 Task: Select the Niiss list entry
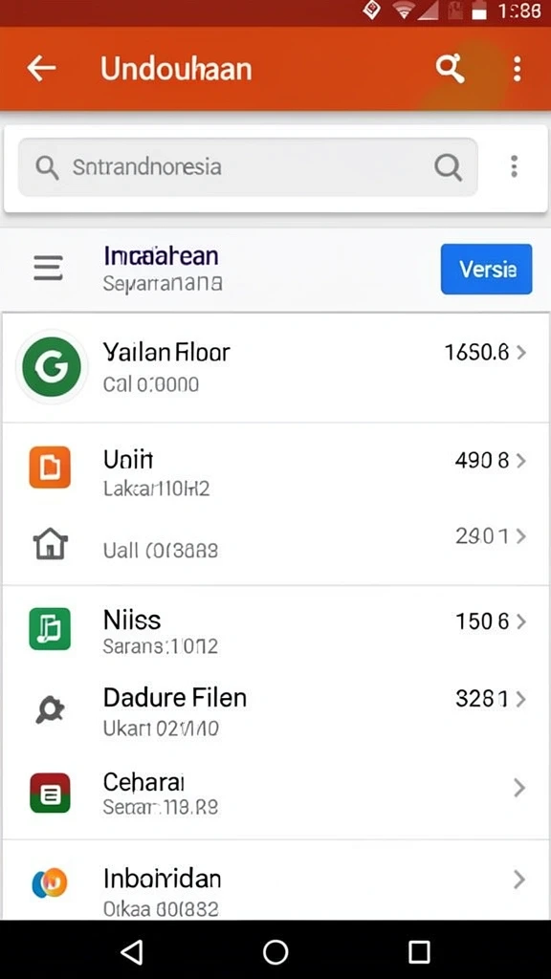275,629
